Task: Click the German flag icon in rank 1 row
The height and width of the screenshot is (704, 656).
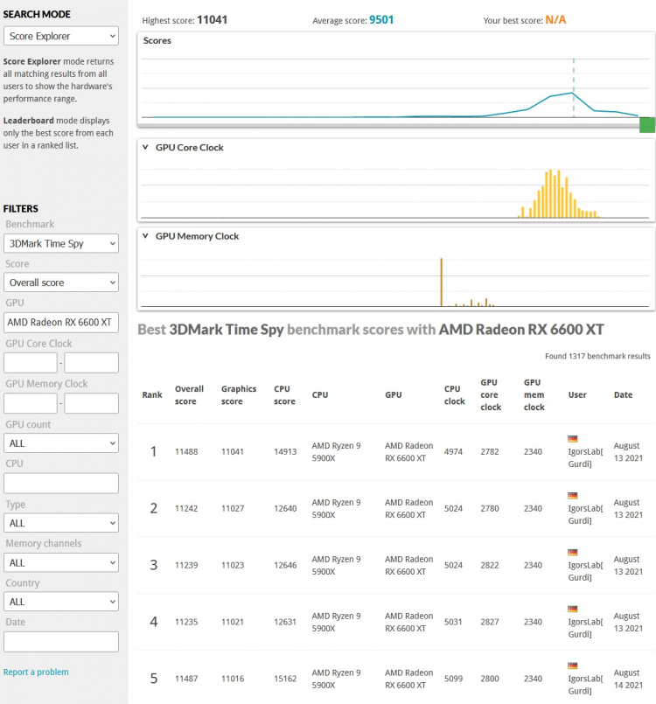Action: [573, 439]
